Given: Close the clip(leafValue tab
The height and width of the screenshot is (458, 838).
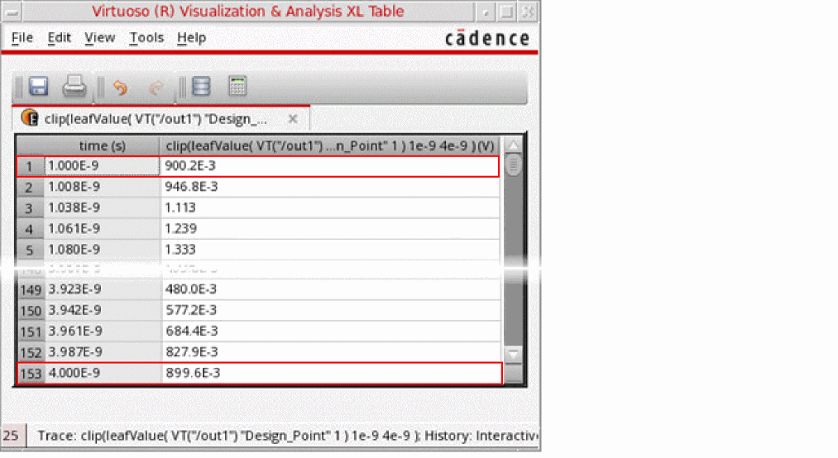Looking at the screenshot, I should (x=293, y=118).
